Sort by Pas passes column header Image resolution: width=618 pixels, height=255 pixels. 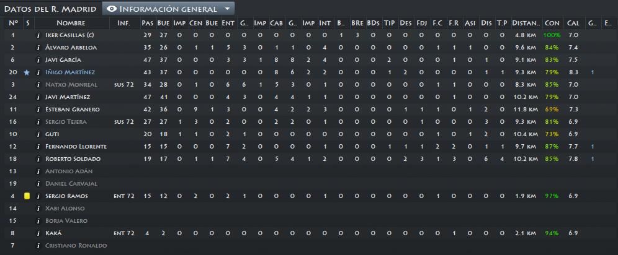coord(147,23)
